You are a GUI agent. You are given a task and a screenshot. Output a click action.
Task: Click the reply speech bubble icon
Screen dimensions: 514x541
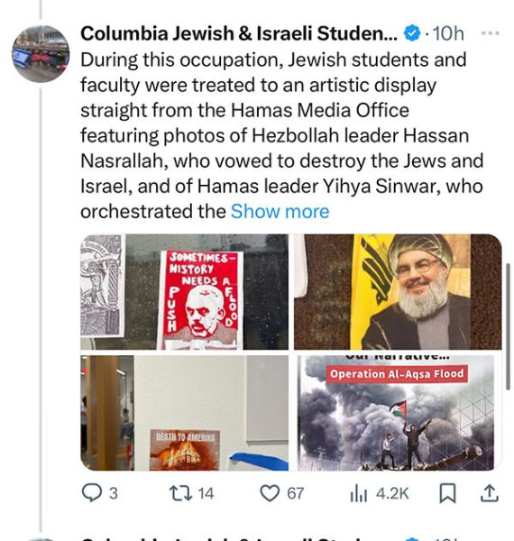pyautogui.click(x=91, y=493)
